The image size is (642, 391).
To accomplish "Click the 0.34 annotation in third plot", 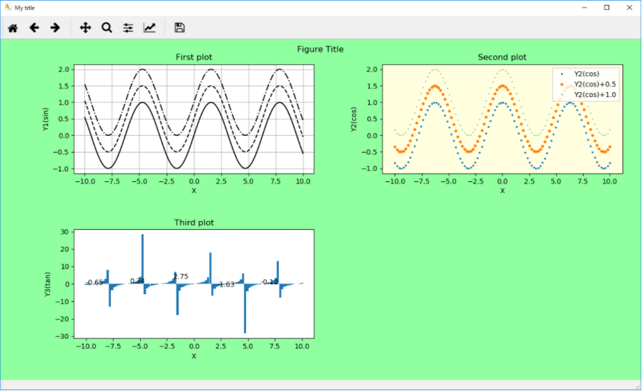I will coord(137,281).
